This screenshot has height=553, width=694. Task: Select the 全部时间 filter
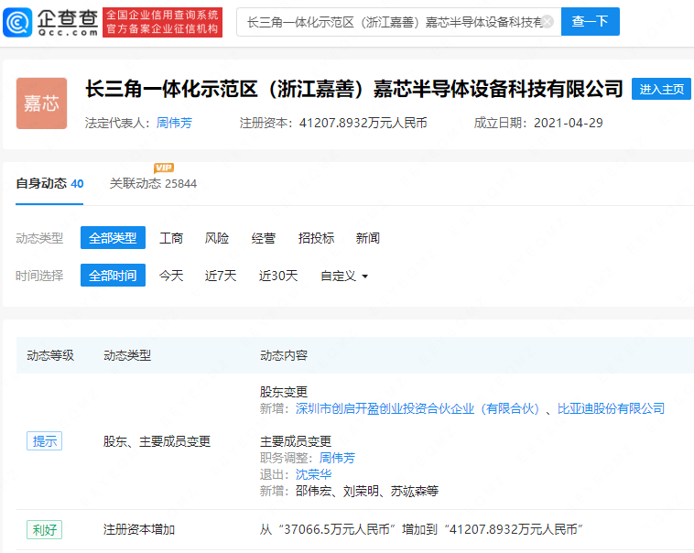[x=113, y=276]
